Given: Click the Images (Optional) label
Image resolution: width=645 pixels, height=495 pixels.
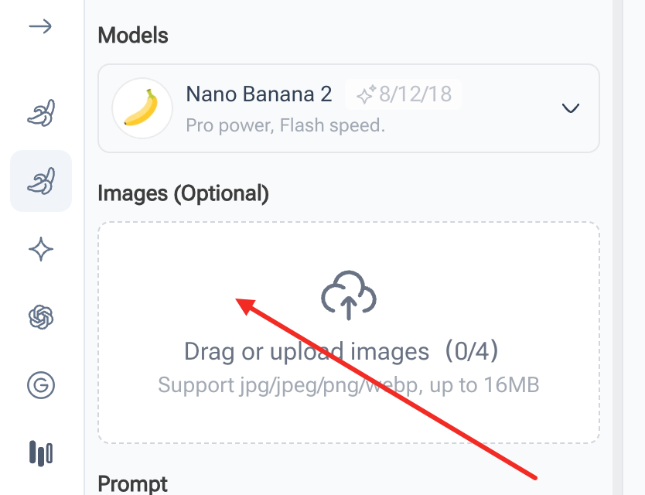Looking at the screenshot, I should tap(183, 193).
